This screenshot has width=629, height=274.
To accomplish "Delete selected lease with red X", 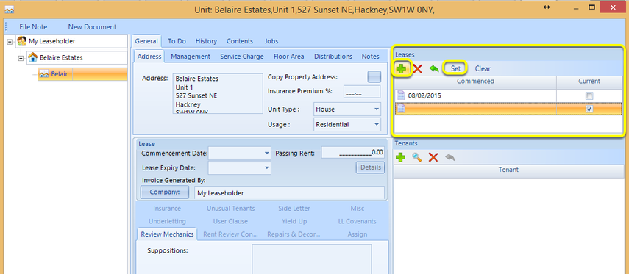I will [x=418, y=68].
